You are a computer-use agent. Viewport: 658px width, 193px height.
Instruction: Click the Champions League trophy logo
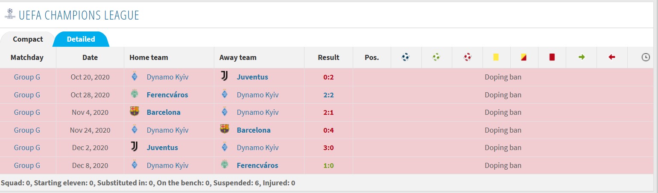pos(9,14)
